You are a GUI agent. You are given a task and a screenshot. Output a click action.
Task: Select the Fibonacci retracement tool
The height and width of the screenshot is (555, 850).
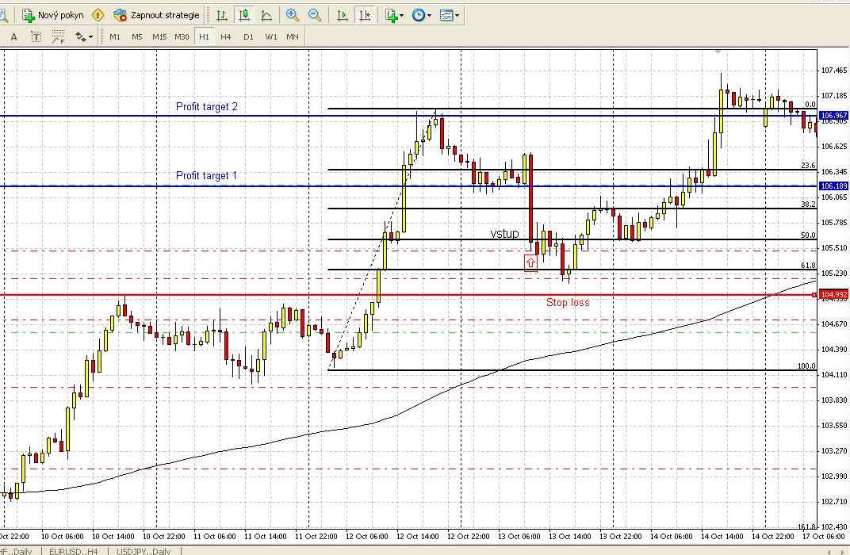[58, 36]
